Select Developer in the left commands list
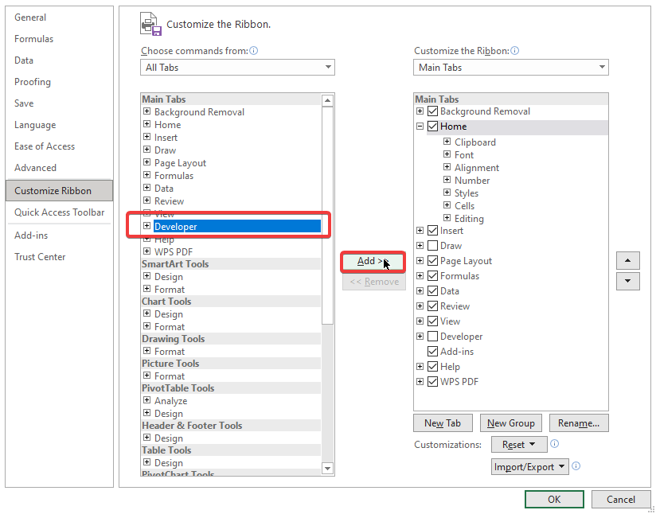Screen dimensions: 656x514 pyautogui.click(x=178, y=226)
